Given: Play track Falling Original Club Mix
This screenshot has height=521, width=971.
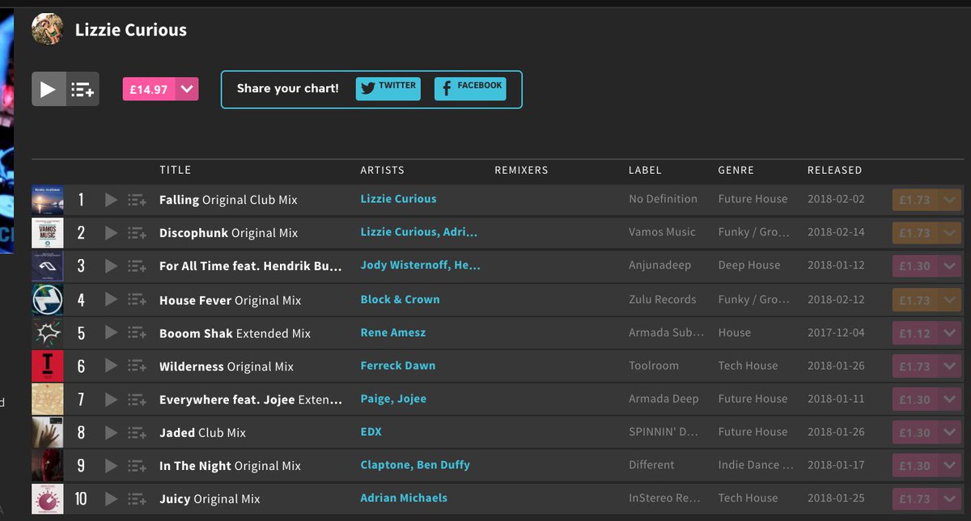Looking at the screenshot, I should (x=112, y=200).
